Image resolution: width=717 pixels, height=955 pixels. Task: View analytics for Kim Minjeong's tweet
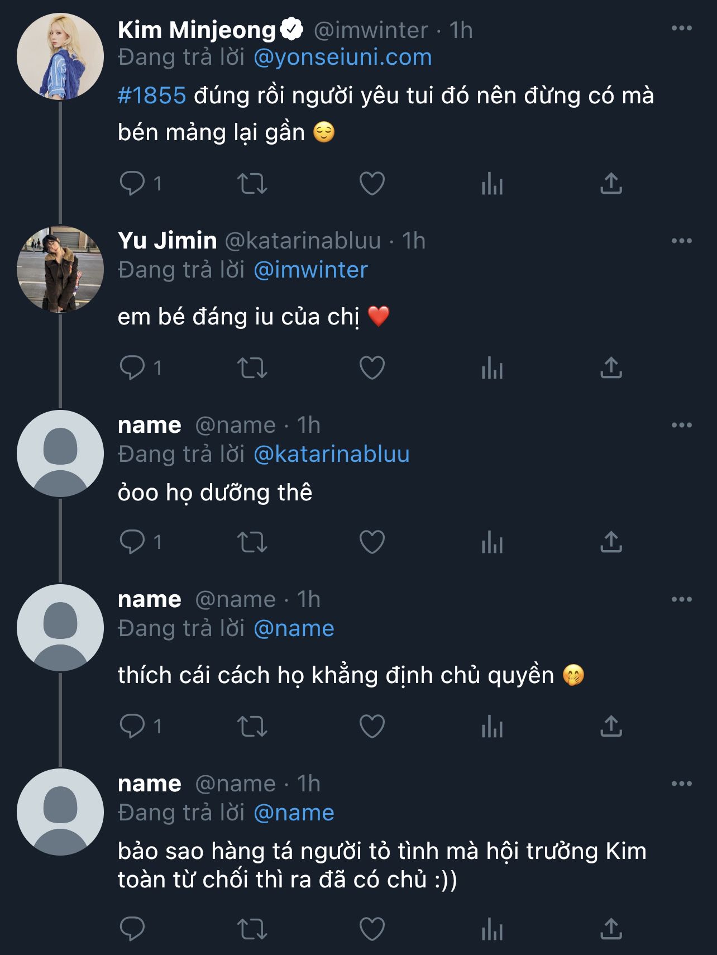point(492,183)
